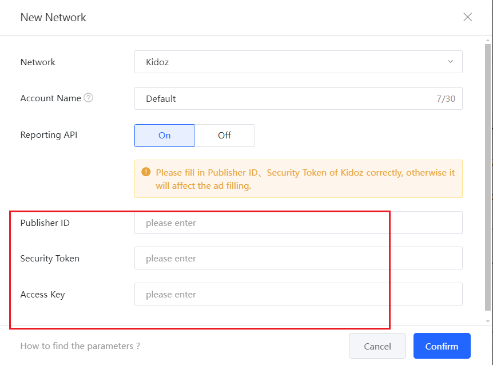Click the New Network dialog title
The height and width of the screenshot is (365, 493).
tap(53, 17)
